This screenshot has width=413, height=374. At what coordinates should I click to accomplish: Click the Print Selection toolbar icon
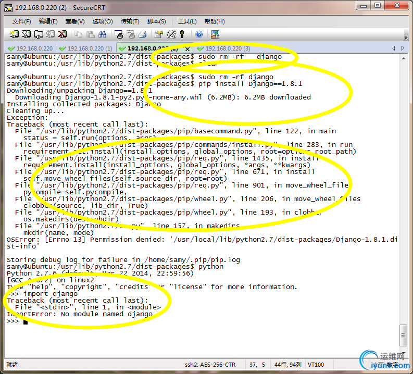pos(131,34)
